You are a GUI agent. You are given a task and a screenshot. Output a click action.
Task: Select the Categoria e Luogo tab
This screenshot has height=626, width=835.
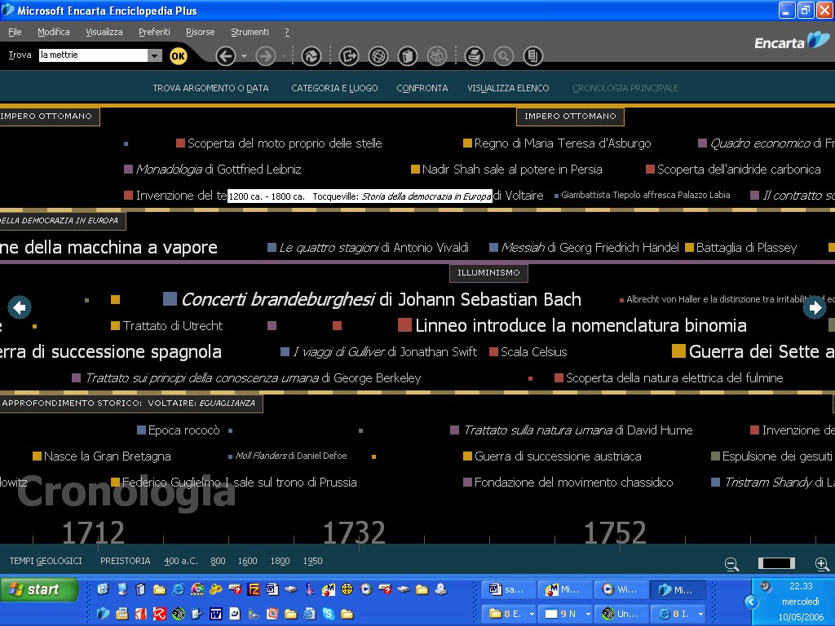(x=334, y=88)
